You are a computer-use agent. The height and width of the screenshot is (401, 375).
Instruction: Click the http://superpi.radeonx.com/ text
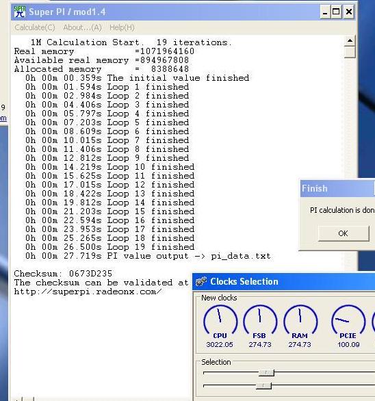click(x=88, y=292)
